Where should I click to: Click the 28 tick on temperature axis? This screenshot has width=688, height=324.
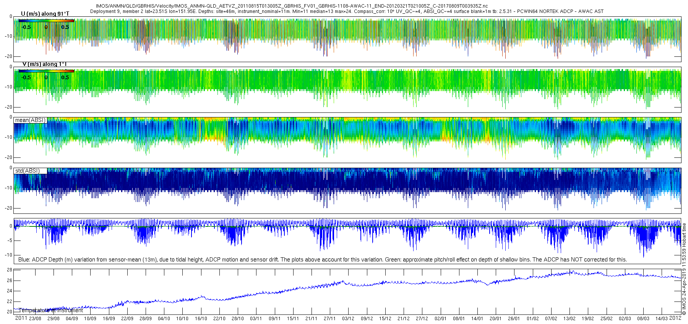point(10,270)
